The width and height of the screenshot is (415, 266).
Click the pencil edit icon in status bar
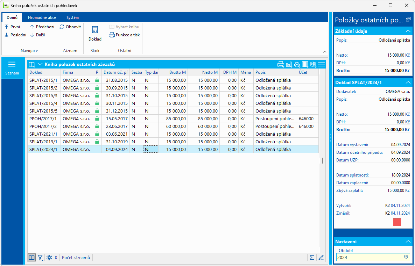321,258
